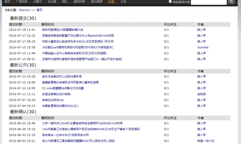Open 百合某站一处命令执行 link
241x144 pixels.
tap(65, 135)
